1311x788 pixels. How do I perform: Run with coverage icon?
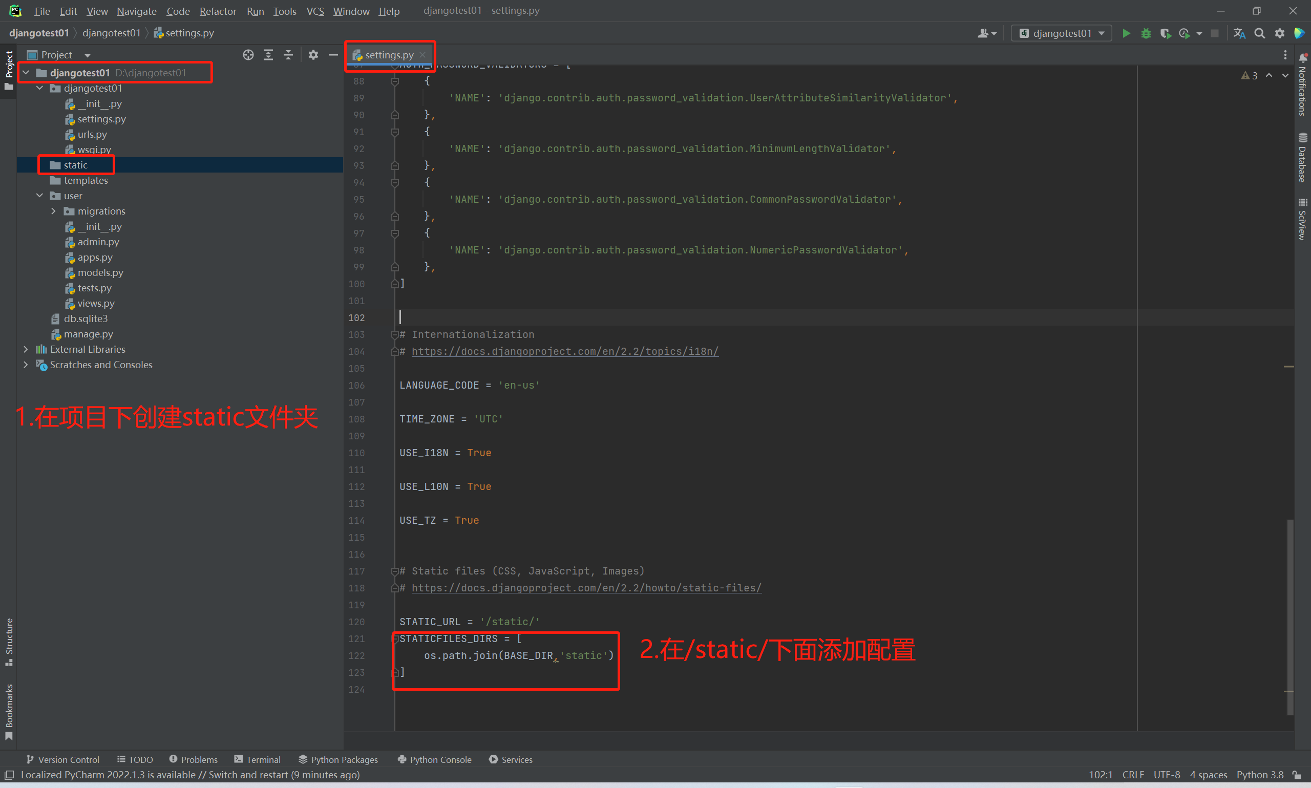(x=1166, y=33)
